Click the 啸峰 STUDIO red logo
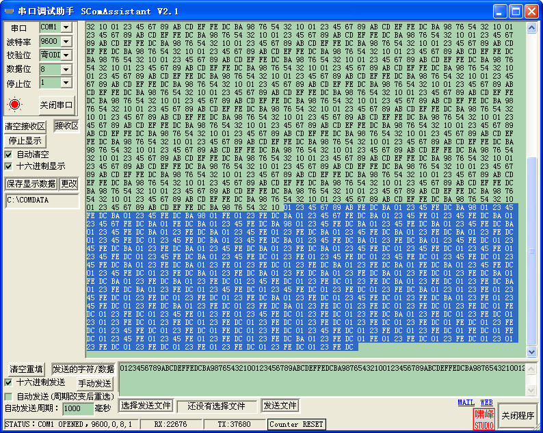 [484, 419]
